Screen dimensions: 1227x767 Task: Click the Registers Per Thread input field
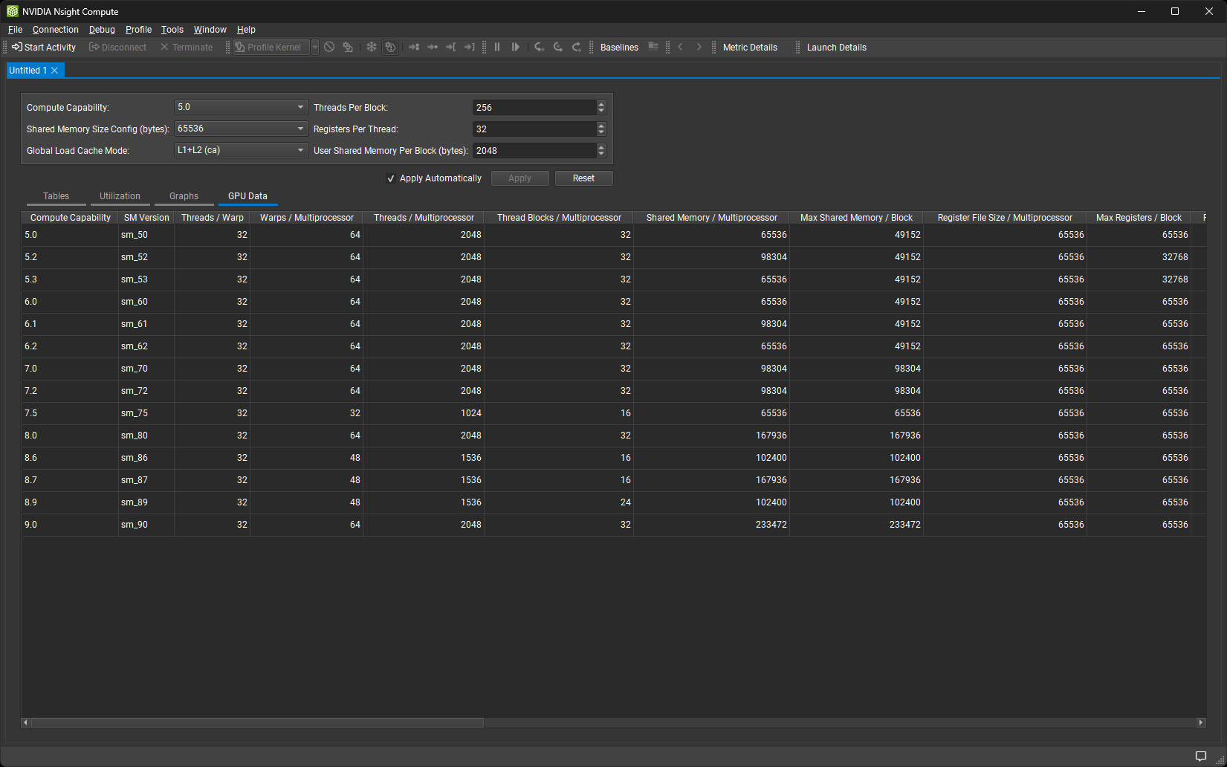point(534,129)
